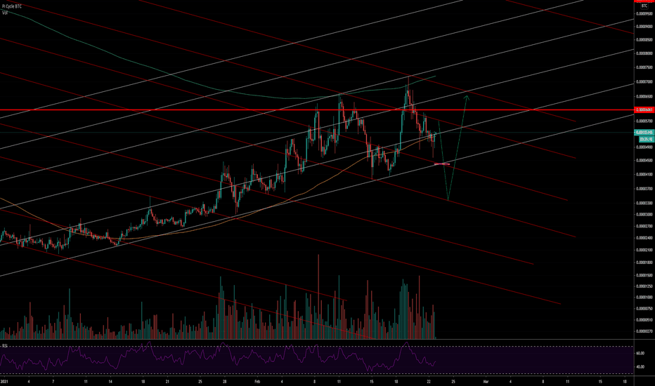Click the 14 date label on time axis
Screen dimensions: 655x386
110,381
